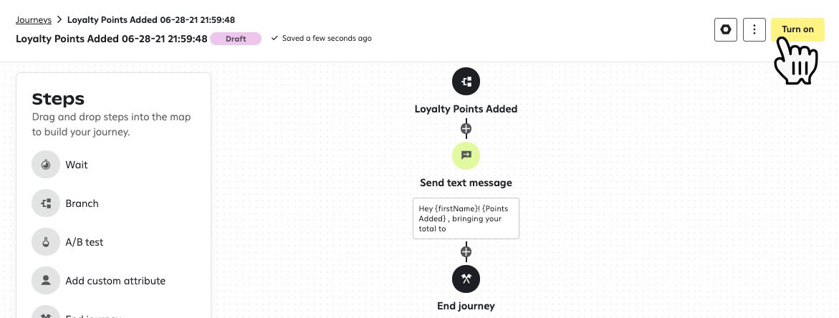This screenshot has width=839, height=318.
Task: Go to Journeys breadcrumb link
Action: coord(34,20)
